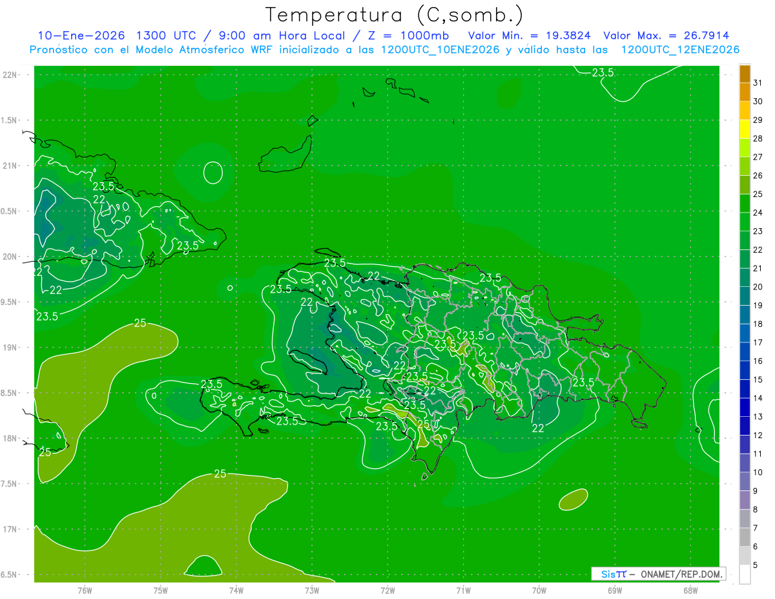Click the "21N" latitude axis label
Screen dimensions: 775x599
(x=11, y=166)
